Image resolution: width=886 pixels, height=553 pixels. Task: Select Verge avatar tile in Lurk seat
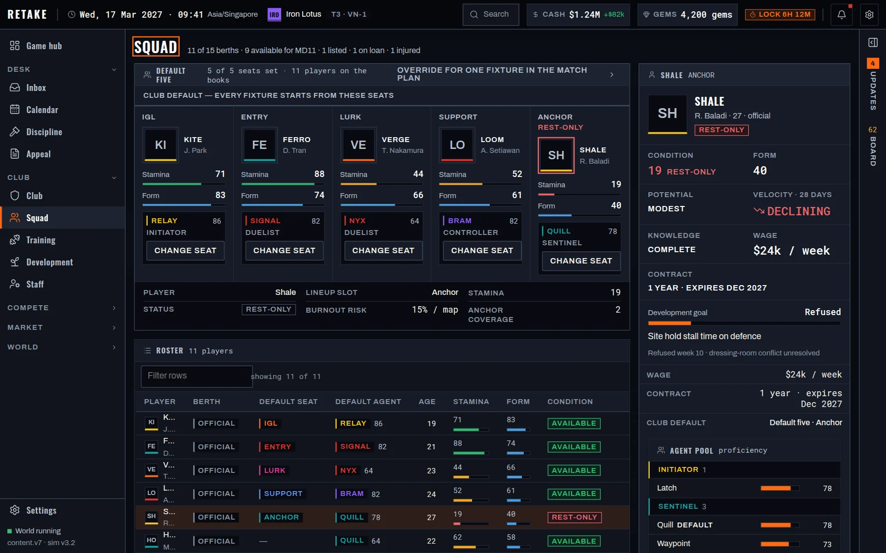pyautogui.click(x=358, y=145)
